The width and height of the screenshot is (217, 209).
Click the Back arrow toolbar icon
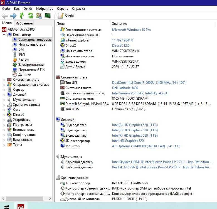click(x=5, y=16)
